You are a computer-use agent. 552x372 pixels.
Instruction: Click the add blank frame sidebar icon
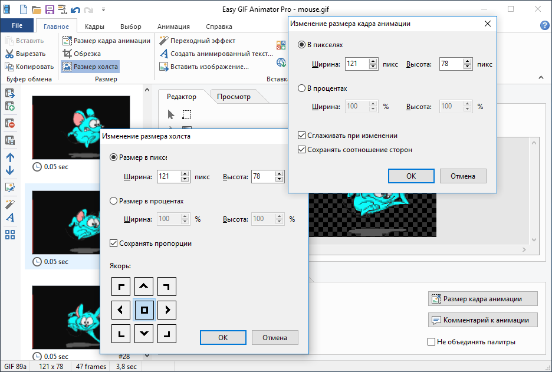click(10, 106)
